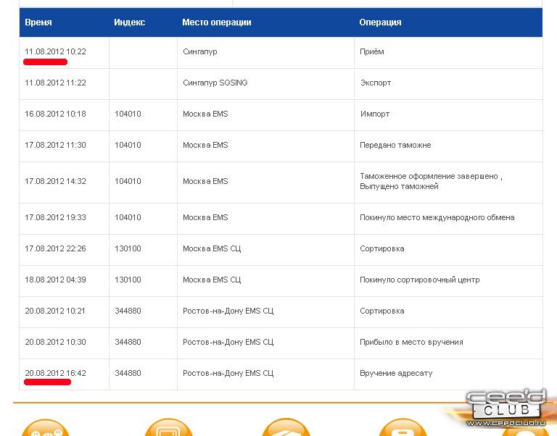Screen dimensions: 557x436
Task: Select "Москва EMS СЦ" in the 18.08.2012 04:39 row
Action: point(212,280)
